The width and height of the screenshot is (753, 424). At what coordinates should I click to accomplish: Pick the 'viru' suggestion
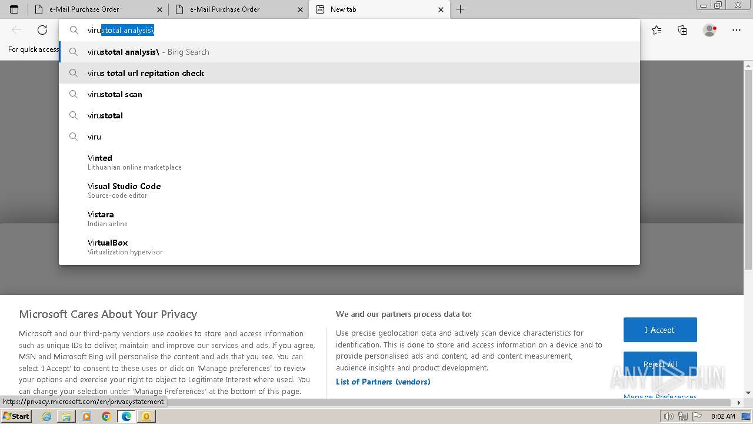pyautogui.click(x=349, y=137)
